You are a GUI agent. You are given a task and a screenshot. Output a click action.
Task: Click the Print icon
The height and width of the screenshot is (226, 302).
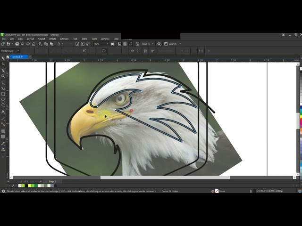(34, 44)
